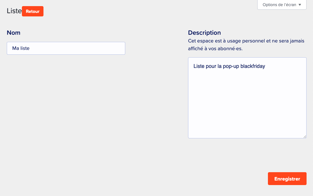
Task: Click the word "blackfriday" in the description
Action: [x=253, y=66]
